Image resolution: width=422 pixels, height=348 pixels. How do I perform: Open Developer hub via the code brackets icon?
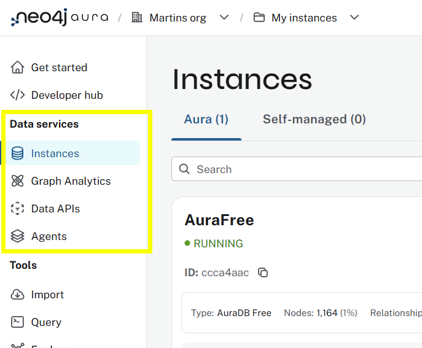click(x=18, y=95)
